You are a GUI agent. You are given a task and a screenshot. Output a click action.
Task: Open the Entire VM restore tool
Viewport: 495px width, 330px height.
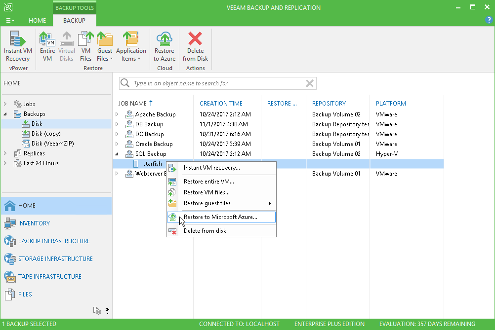[47, 44]
